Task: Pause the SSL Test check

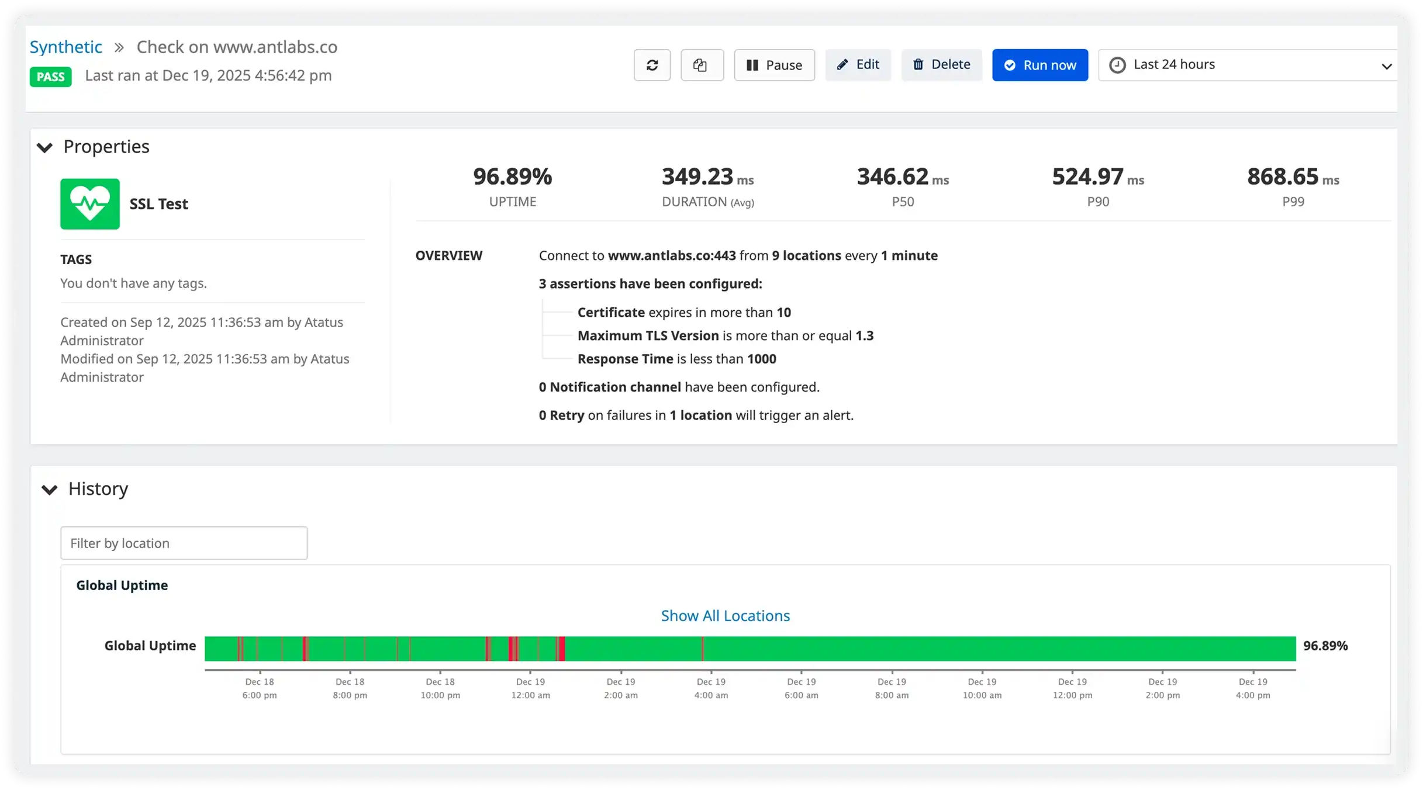Action: pos(774,65)
